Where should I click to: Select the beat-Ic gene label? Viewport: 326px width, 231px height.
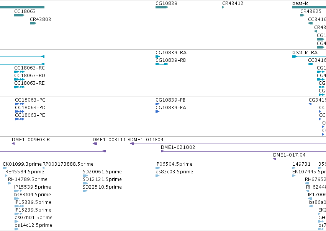pos(300,3)
